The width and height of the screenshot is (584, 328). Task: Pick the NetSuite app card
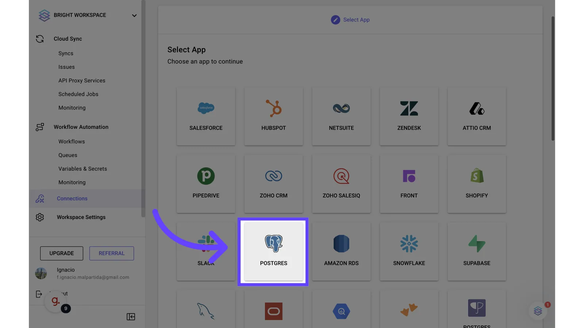(x=341, y=116)
